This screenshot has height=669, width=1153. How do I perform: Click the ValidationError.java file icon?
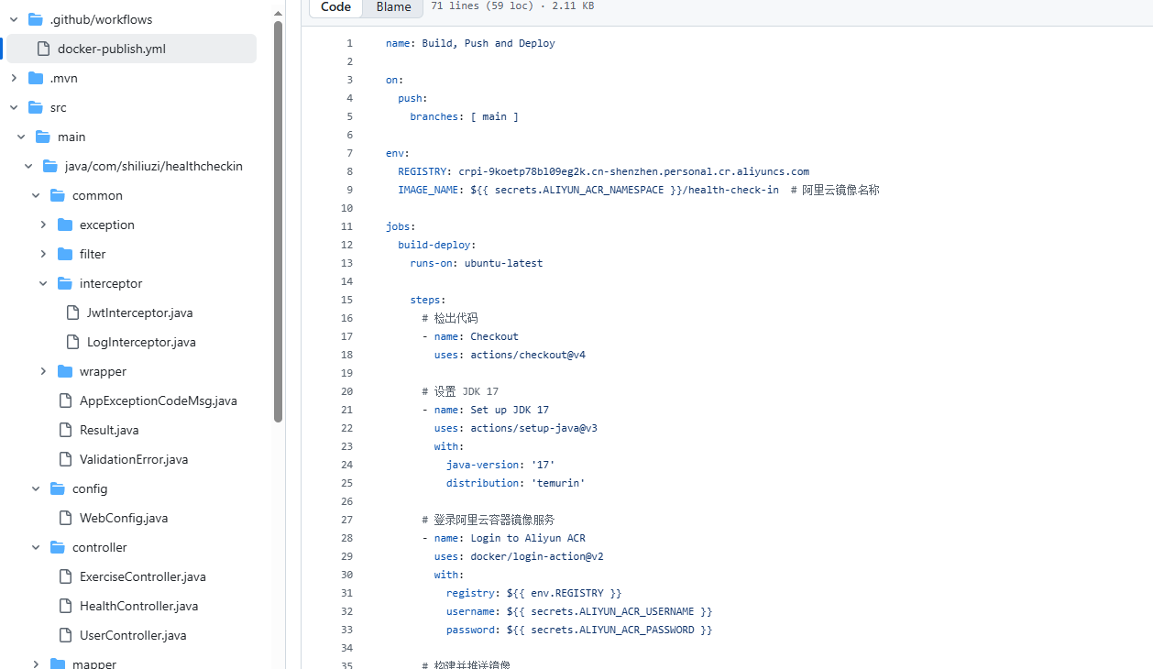click(x=65, y=459)
